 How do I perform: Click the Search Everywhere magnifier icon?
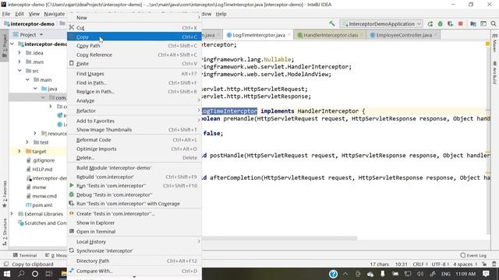(x=494, y=24)
